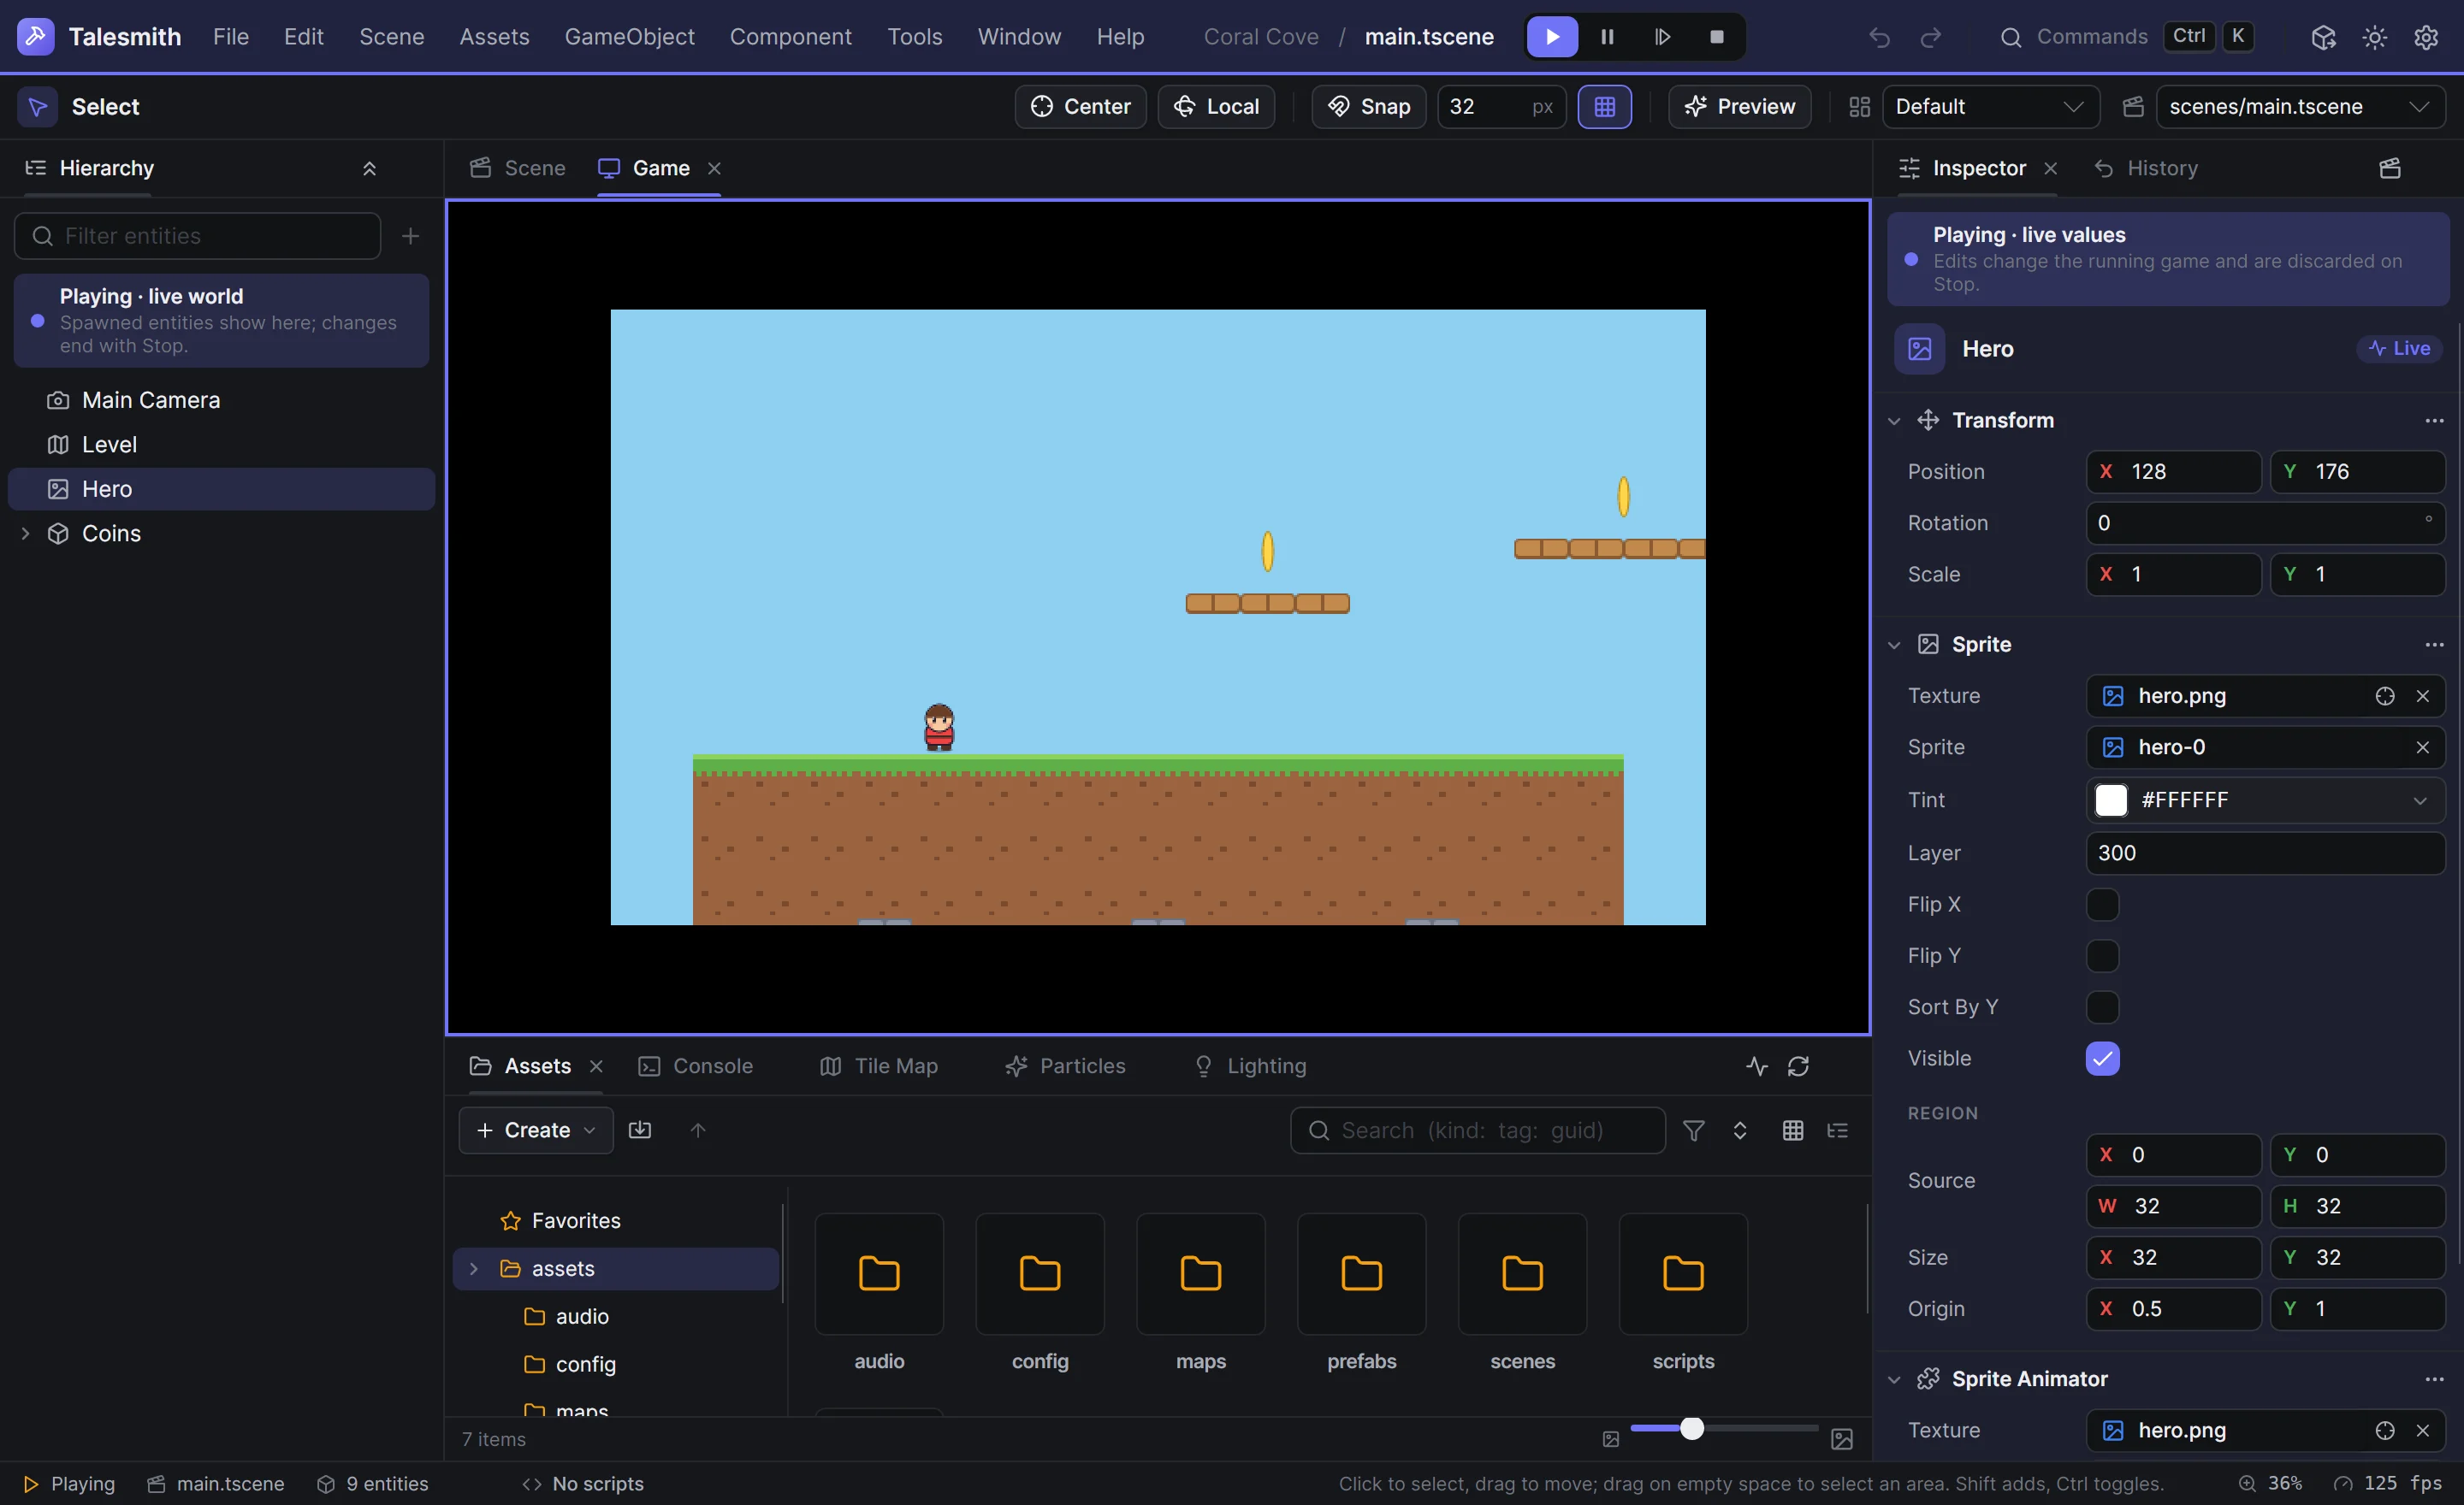Viewport: 2464px width, 1505px height.
Task: Step forward one frame
Action: tap(1662, 37)
